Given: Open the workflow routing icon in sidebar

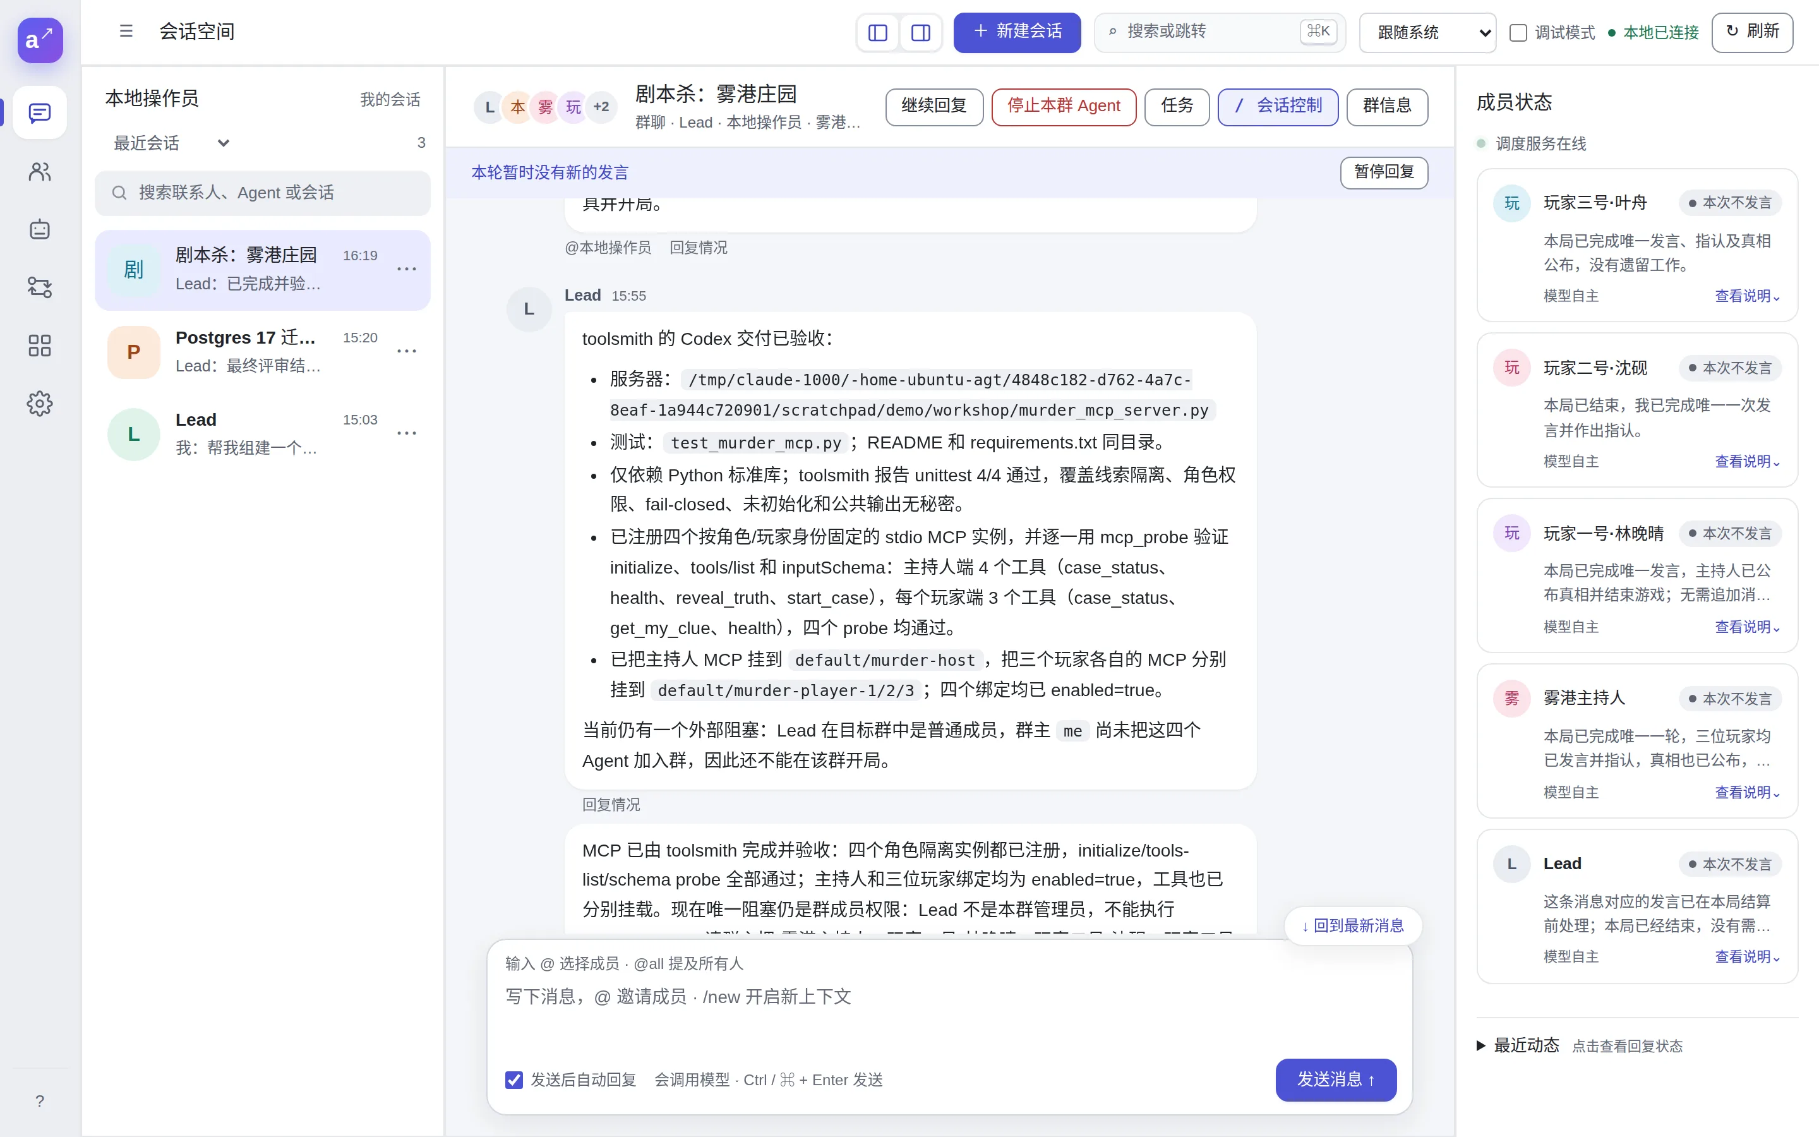Looking at the screenshot, I should pyautogui.click(x=39, y=287).
